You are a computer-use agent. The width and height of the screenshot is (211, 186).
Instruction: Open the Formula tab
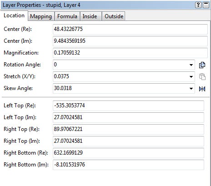[x=67, y=16]
